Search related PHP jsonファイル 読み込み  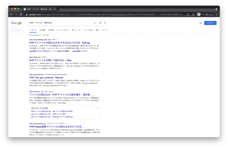pos(63,117)
